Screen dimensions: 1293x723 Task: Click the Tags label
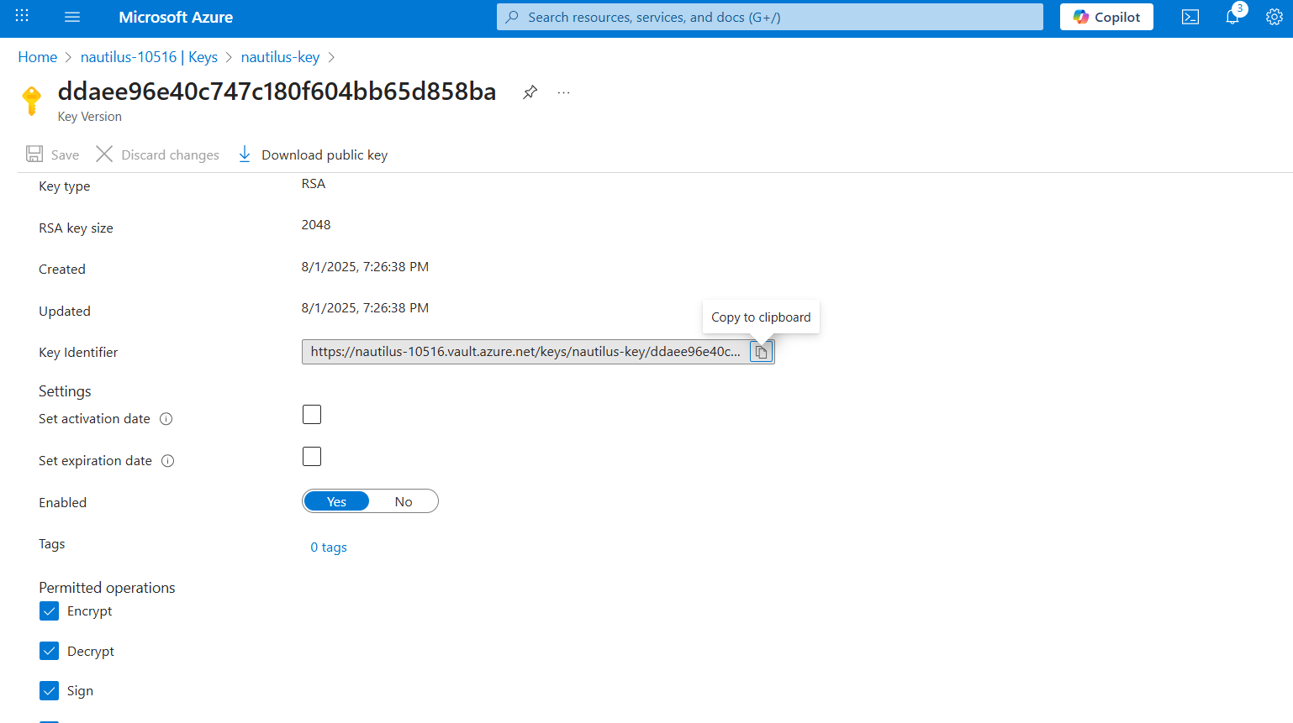pyautogui.click(x=52, y=544)
